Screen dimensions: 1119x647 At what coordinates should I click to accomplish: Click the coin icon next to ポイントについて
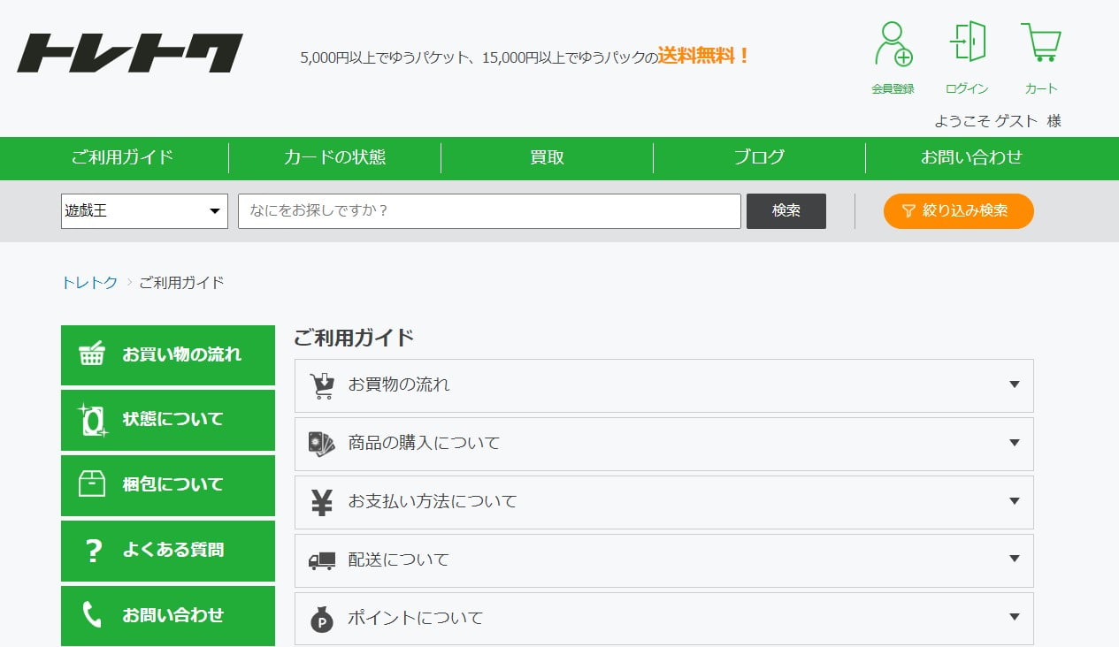pyautogui.click(x=321, y=618)
